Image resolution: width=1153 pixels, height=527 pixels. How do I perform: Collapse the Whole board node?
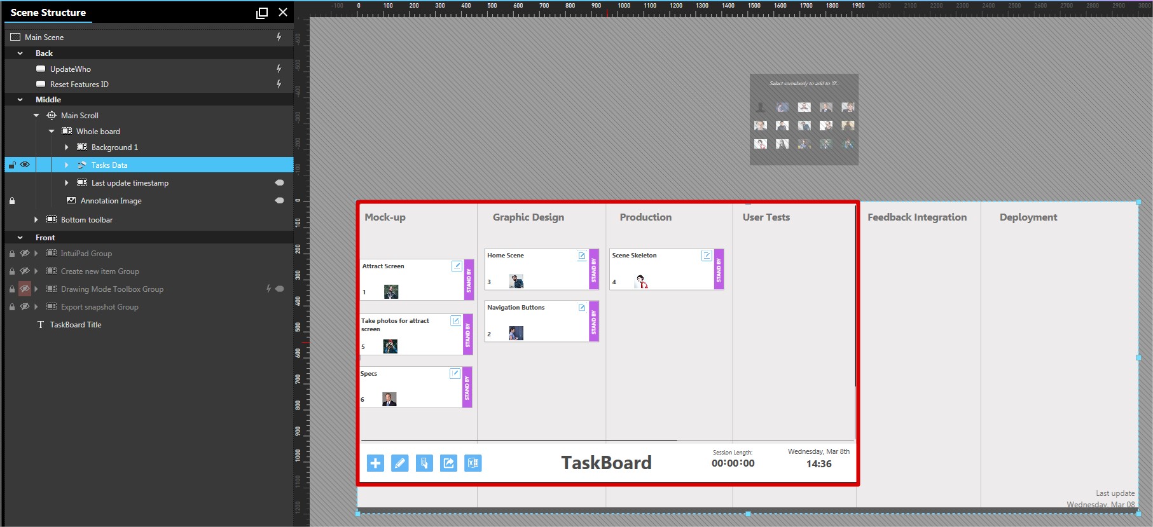(52, 132)
